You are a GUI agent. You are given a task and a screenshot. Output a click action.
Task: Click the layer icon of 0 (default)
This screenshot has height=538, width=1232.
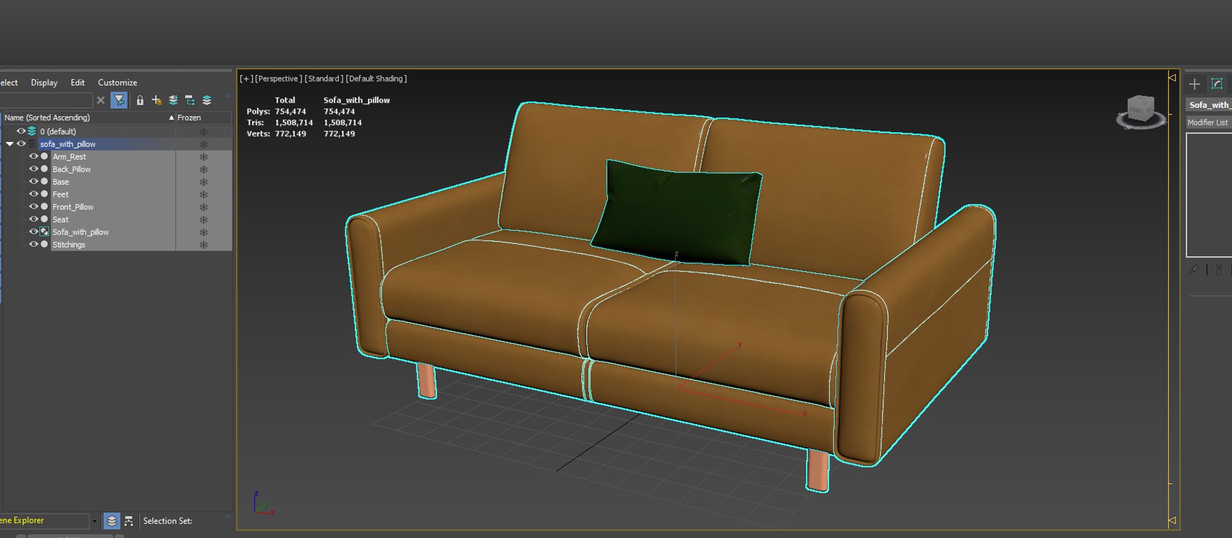coord(31,131)
